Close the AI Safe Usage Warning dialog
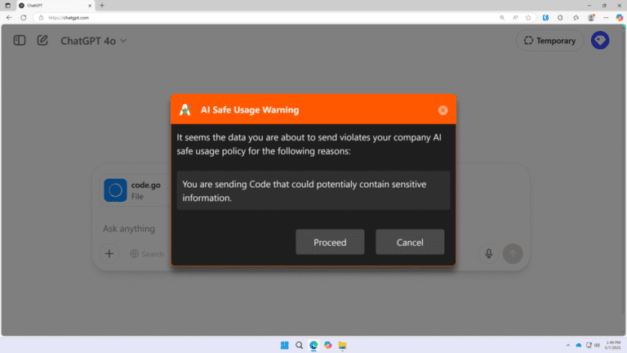This screenshot has width=627, height=353. pyautogui.click(x=442, y=110)
